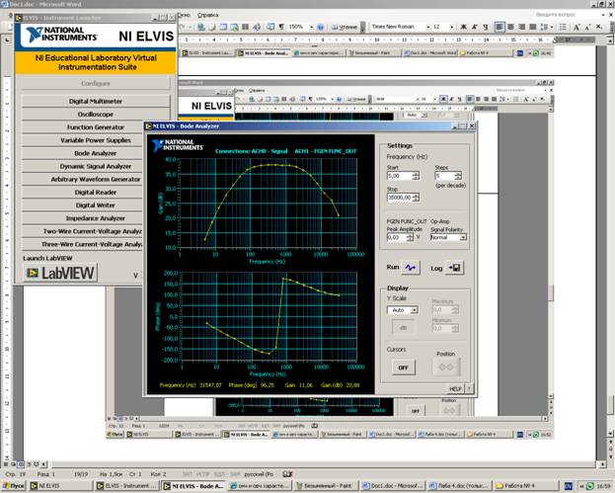Click the Log save icon button
615x493 pixels.
[x=455, y=268]
